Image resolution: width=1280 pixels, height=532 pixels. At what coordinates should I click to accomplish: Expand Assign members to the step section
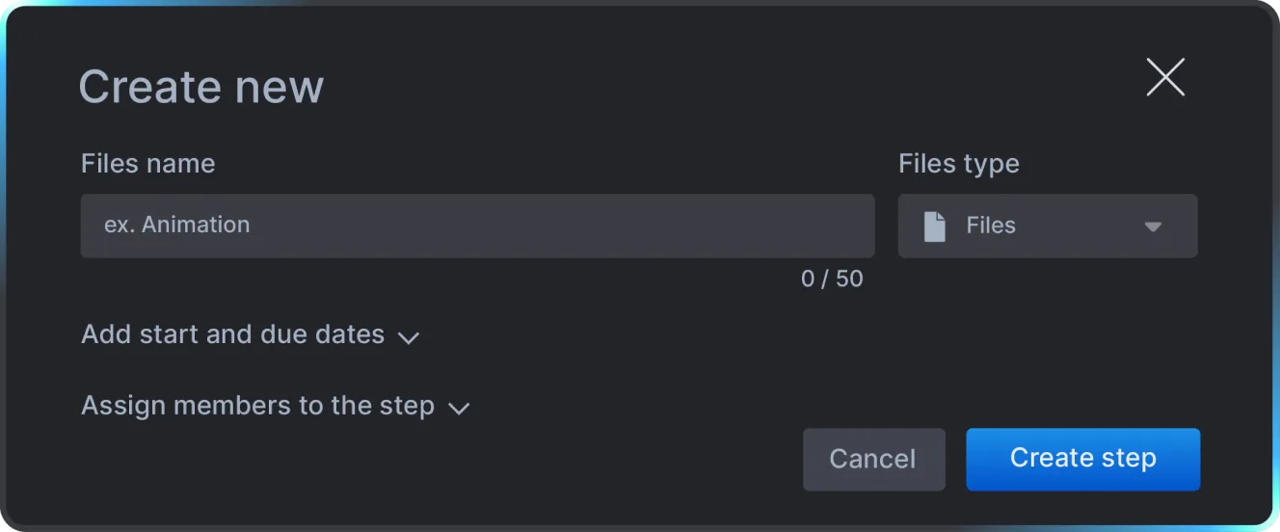click(258, 406)
